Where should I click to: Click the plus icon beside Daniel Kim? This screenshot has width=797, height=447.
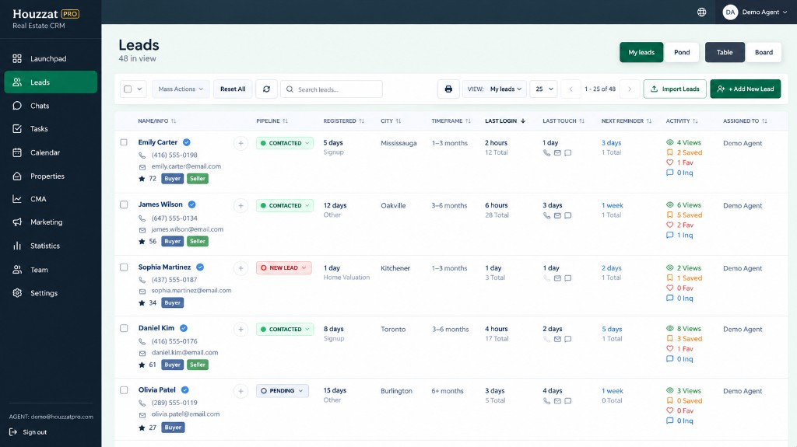tap(241, 329)
